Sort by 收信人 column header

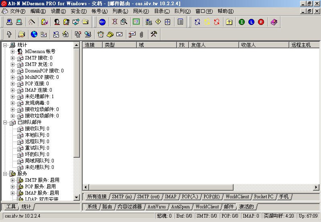coord(264,45)
